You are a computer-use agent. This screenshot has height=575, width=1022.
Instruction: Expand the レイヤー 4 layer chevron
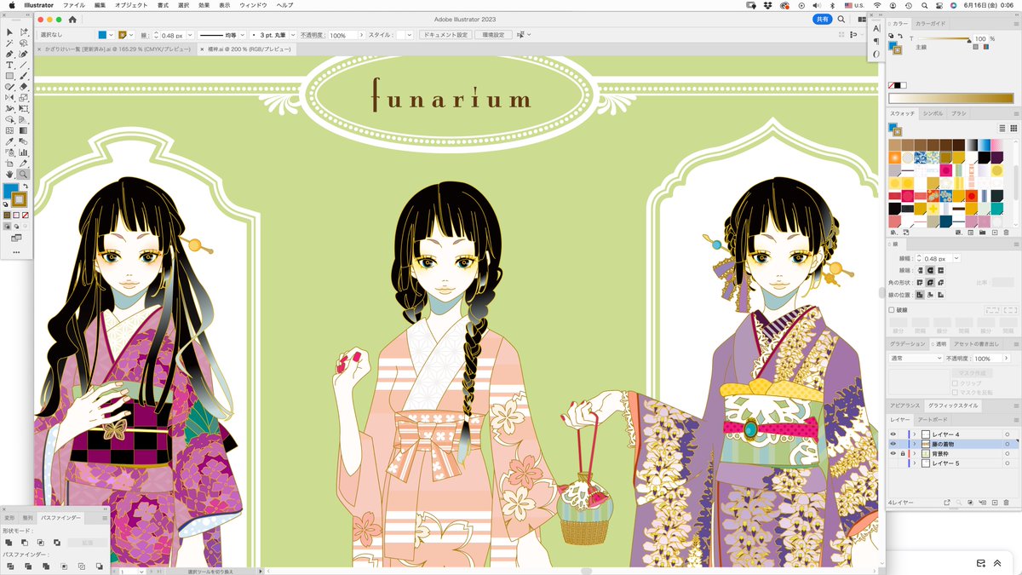[915, 434]
